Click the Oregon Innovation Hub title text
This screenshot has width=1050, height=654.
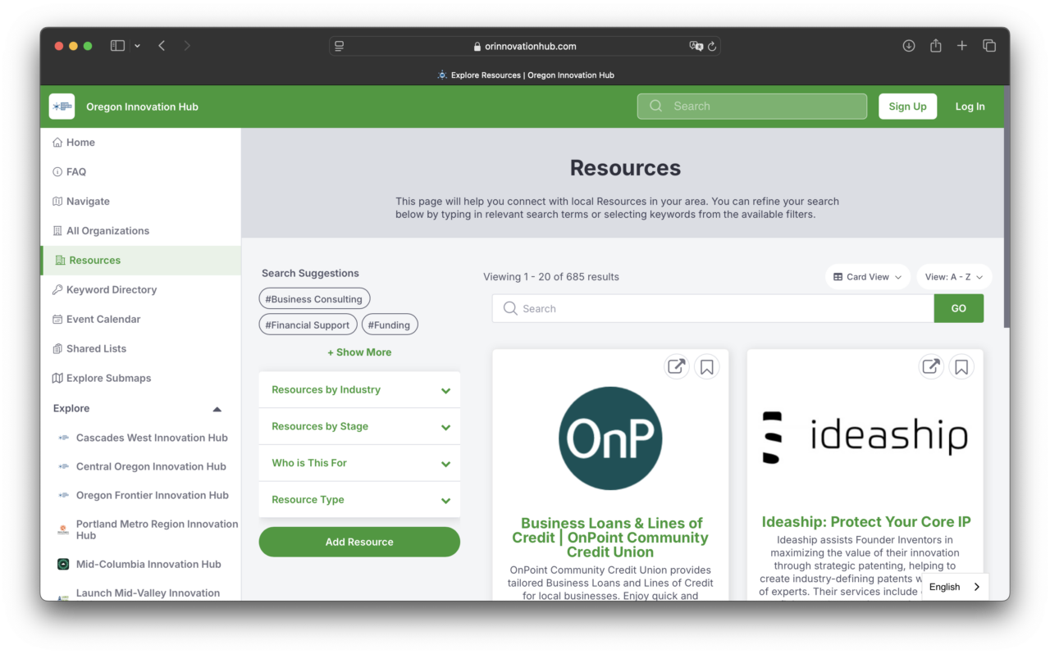142,107
